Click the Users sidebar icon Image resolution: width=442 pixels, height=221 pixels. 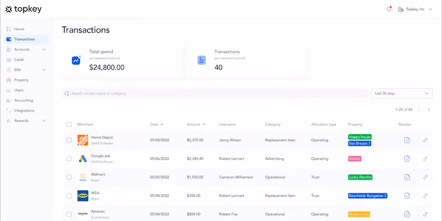pyautogui.click(x=9, y=90)
